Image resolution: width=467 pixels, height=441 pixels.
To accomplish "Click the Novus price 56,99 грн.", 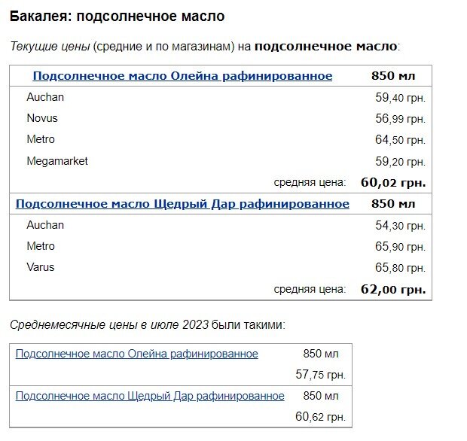I will tap(400, 119).
